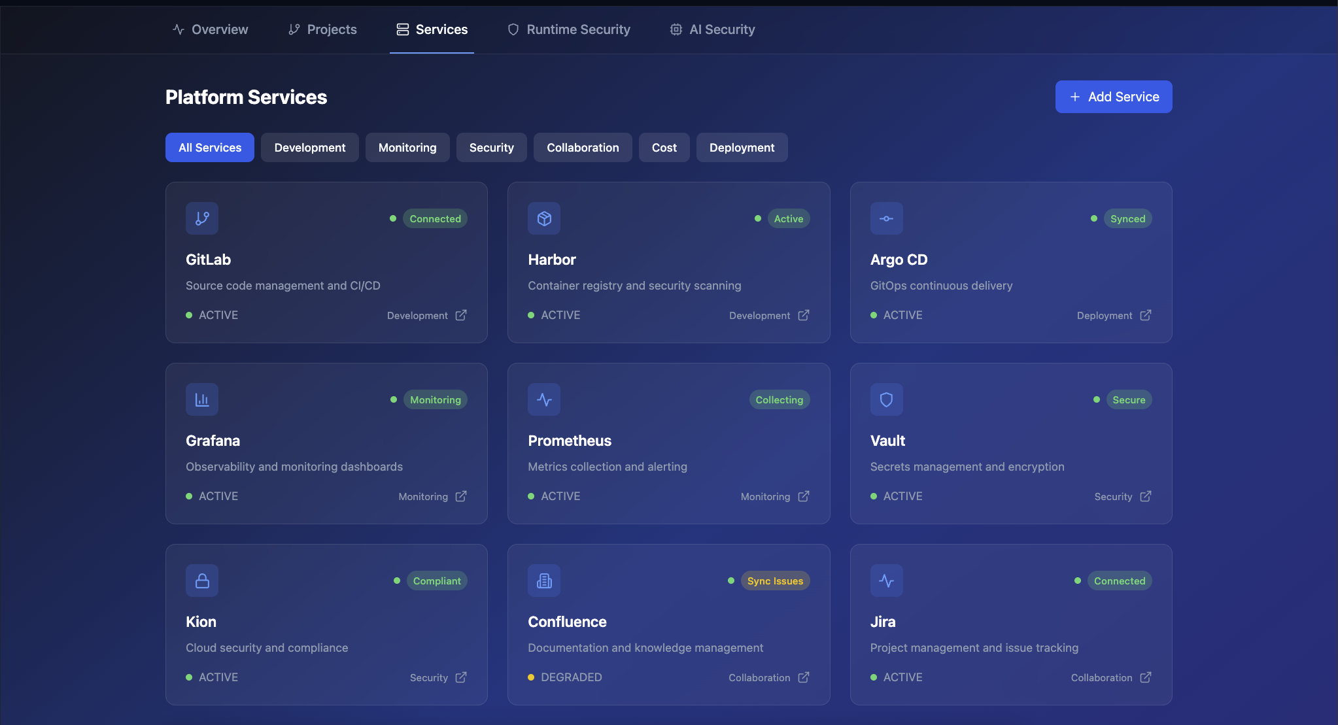The width and height of the screenshot is (1338, 725).
Task: Click the Sync Issues status badge on Confluence
Action: (x=774, y=581)
